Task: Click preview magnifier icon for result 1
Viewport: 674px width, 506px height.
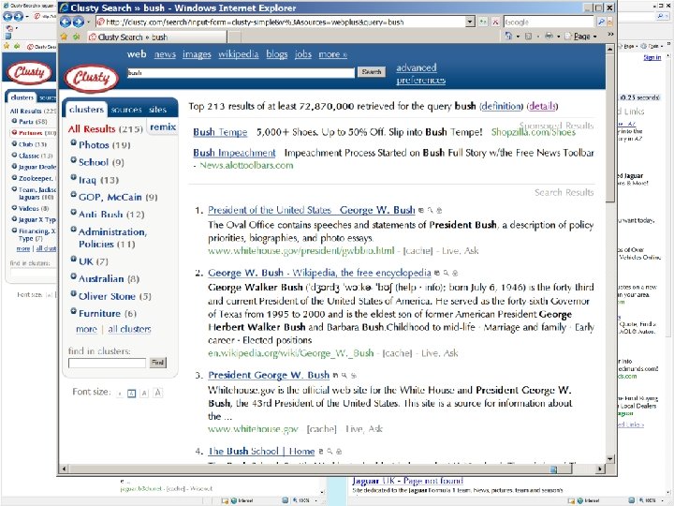Action: 430,211
